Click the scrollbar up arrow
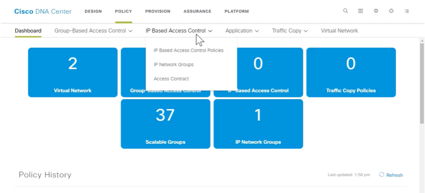Screen dimensions: 425x193 point(422,40)
